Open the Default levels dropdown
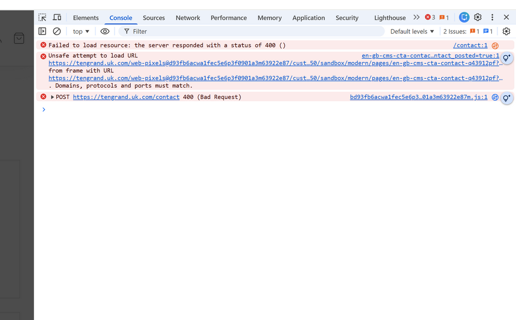Screen dimensions: 516x320 (412, 31)
